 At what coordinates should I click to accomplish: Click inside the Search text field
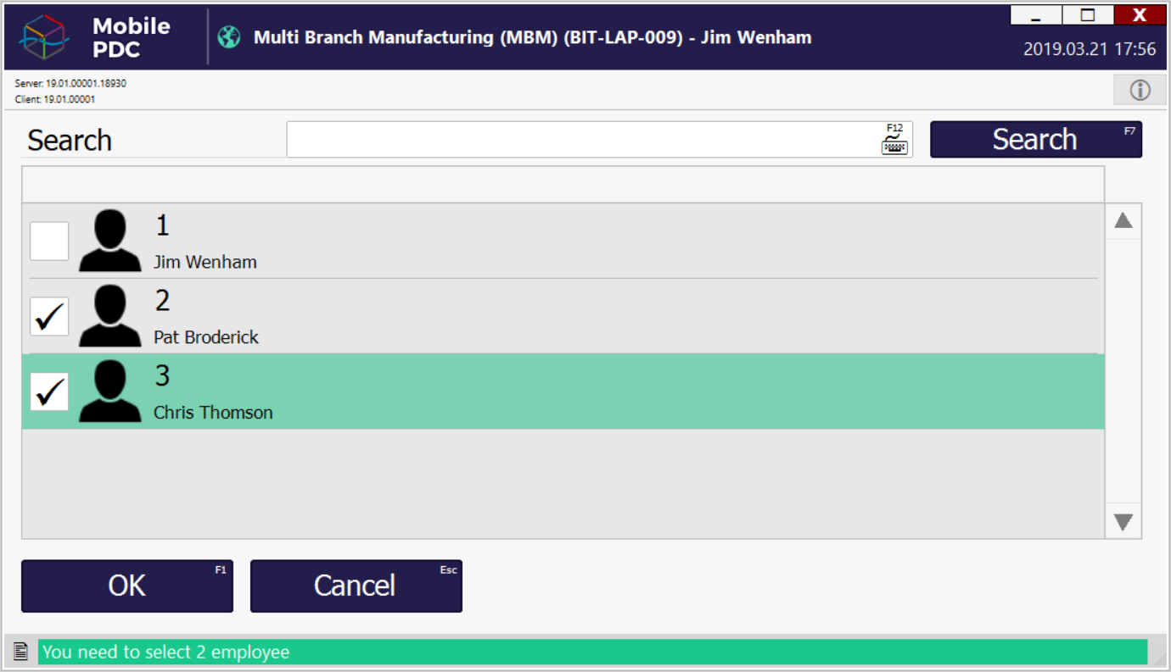pos(581,140)
